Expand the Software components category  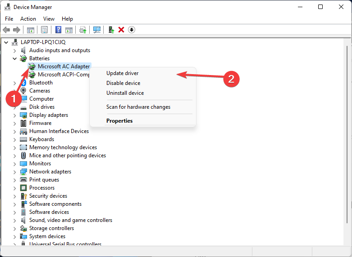(15, 204)
